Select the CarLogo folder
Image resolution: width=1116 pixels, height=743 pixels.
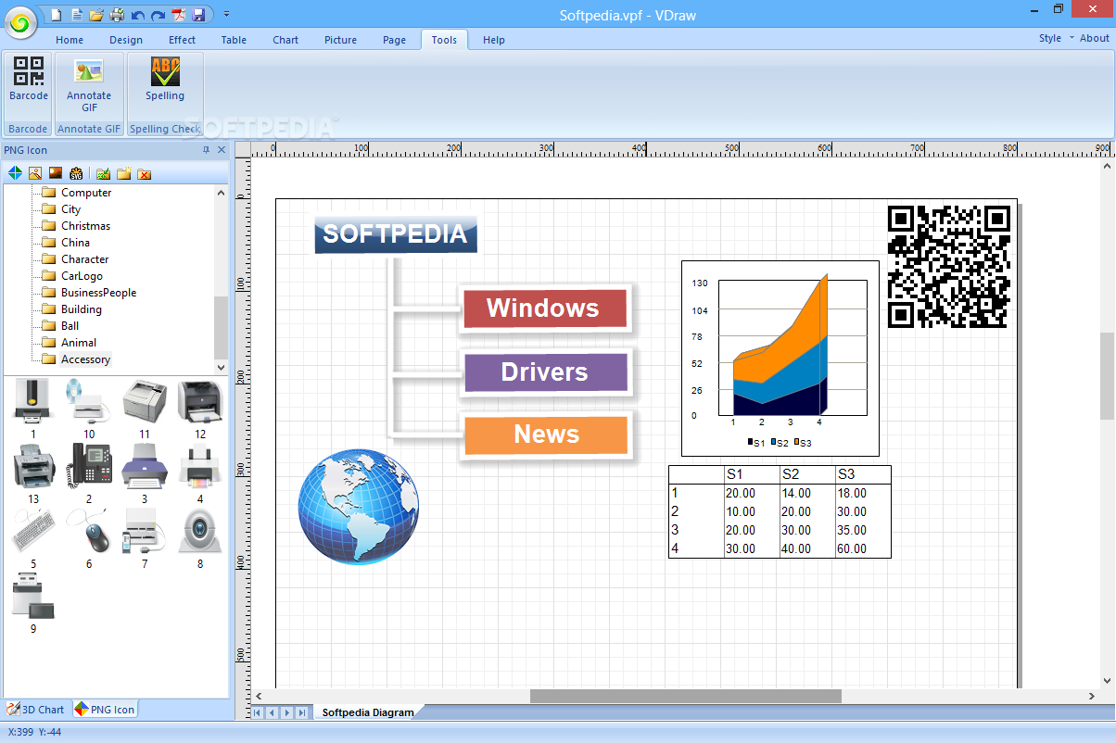tap(82, 276)
